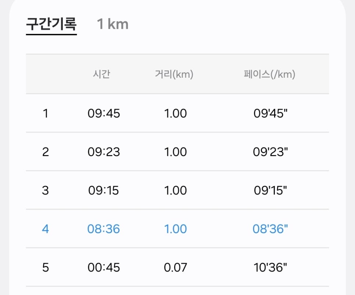The height and width of the screenshot is (295, 355).
Task: Click the 거리(km) column header
Action: tap(174, 74)
